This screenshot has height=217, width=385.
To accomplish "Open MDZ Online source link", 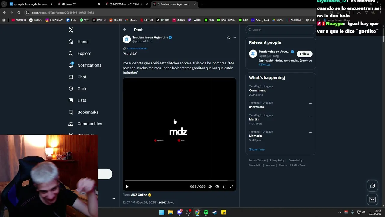I will pyautogui.click(x=139, y=195).
